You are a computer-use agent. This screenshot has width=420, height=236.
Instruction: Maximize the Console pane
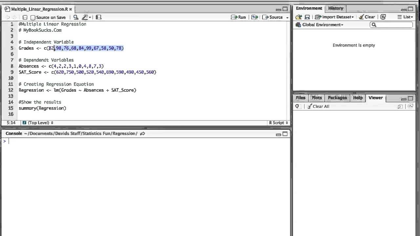pyautogui.click(x=285, y=134)
